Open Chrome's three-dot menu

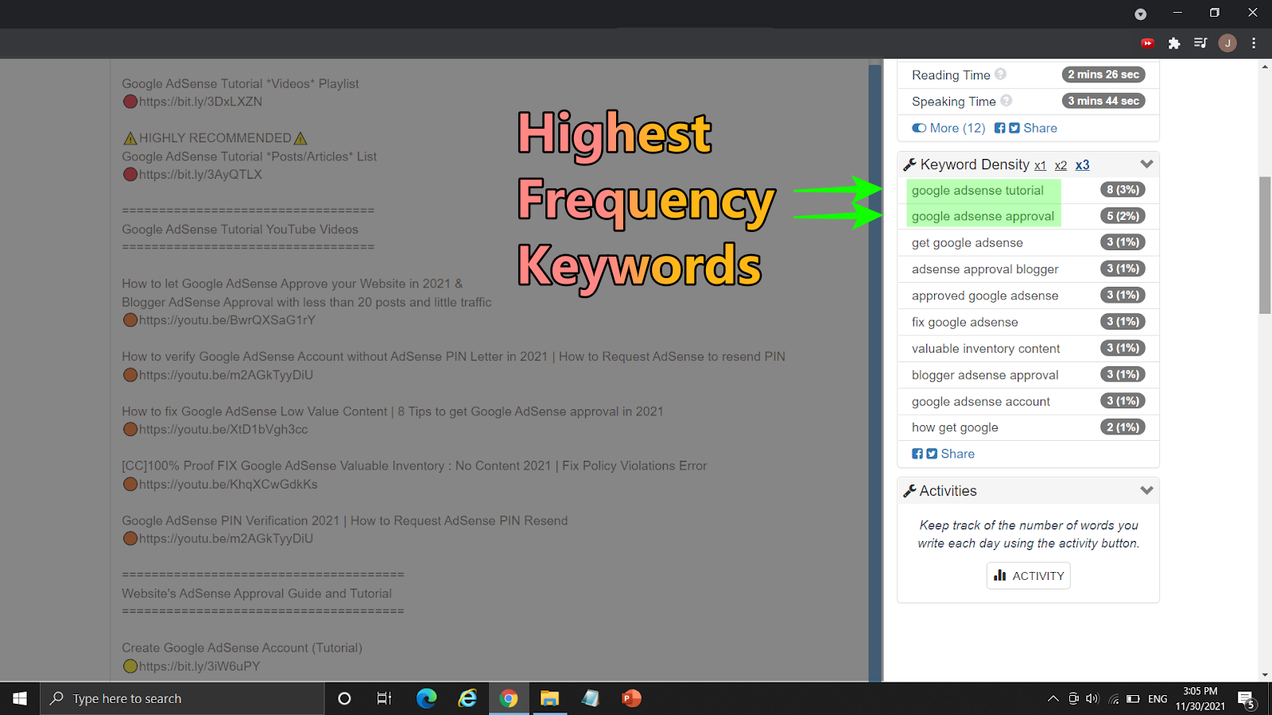tap(1254, 43)
